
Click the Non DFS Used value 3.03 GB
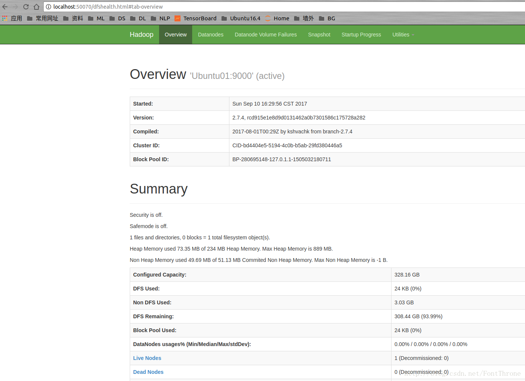click(404, 302)
